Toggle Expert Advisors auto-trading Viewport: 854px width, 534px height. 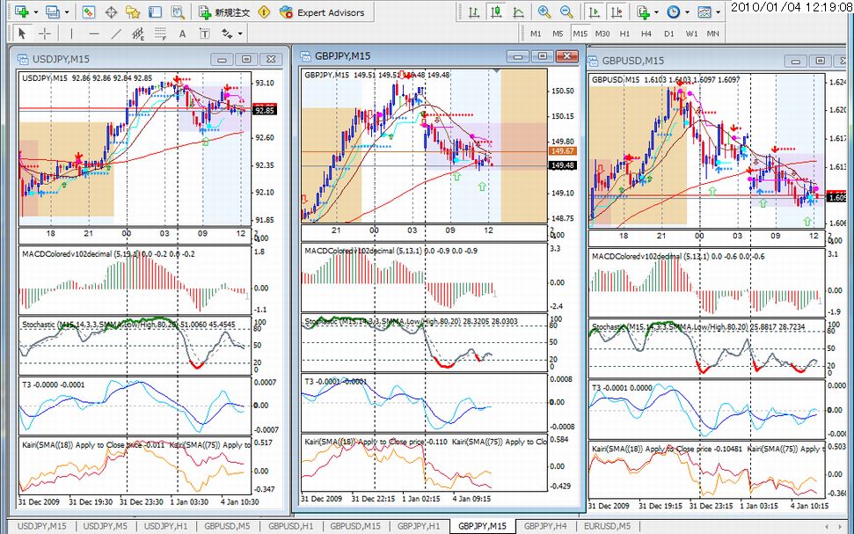(321, 12)
